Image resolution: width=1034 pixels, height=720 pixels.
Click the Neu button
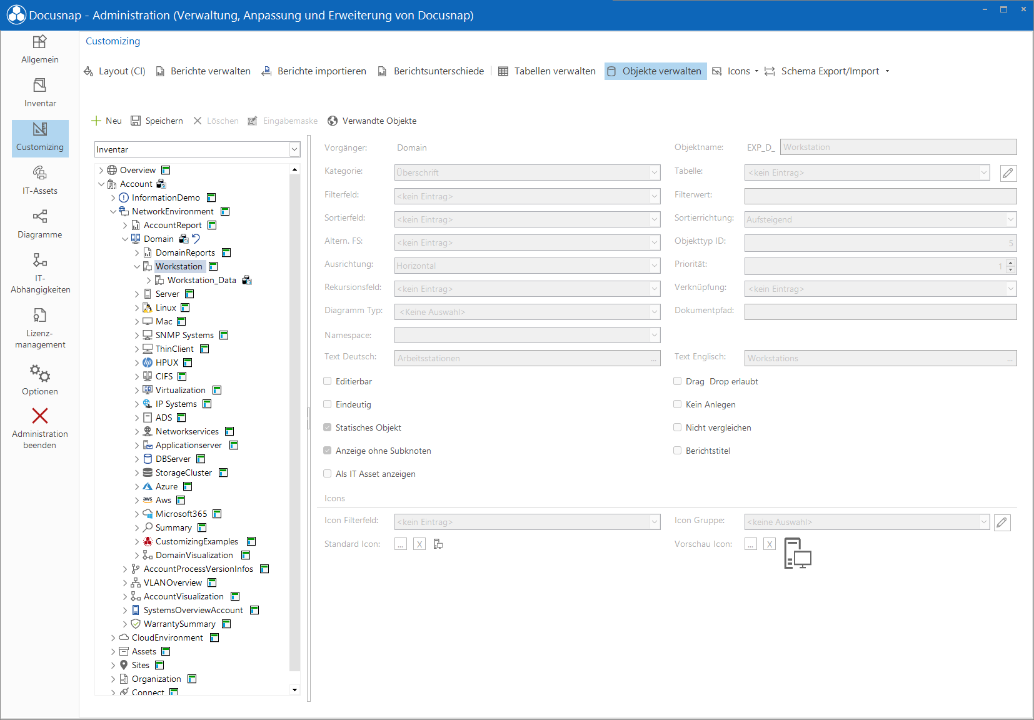[x=106, y=121]
